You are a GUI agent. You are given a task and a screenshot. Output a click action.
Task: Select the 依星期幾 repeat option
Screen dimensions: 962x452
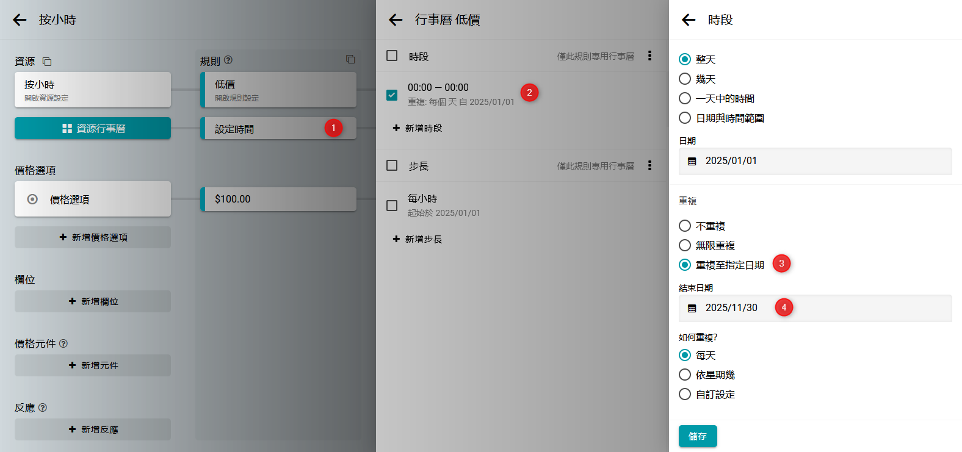pyautogui.click(x=685, y=375)
